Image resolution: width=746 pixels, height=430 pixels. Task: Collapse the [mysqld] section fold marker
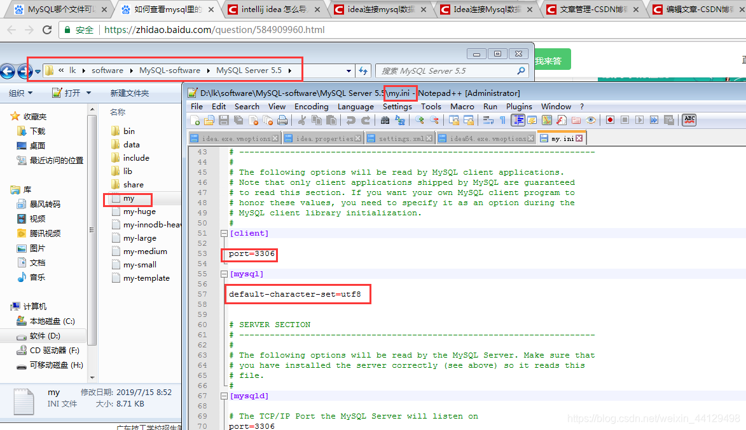[224, 396]
